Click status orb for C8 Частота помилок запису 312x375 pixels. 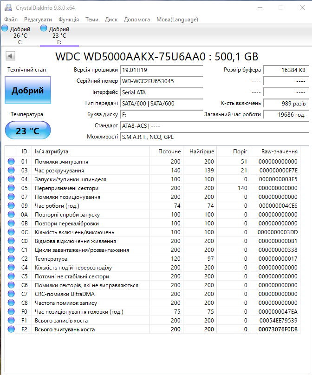tap(11, 303)
